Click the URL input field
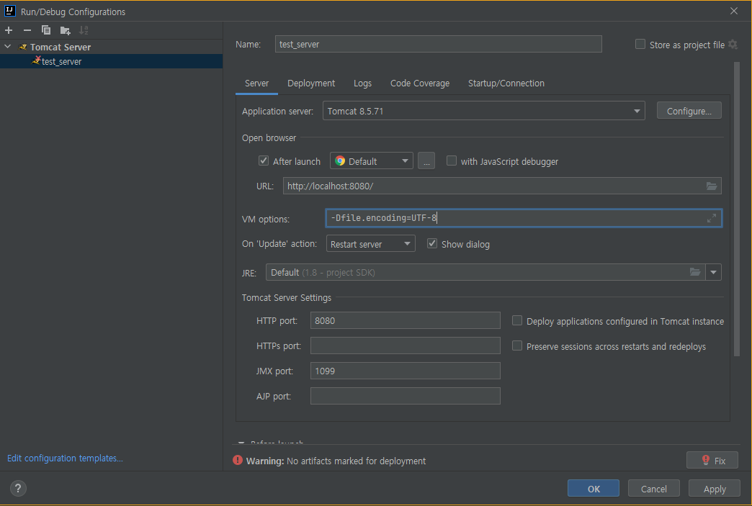Image resolution: width=752 pixels, height=506 pixels. click(x=502, y=186)
